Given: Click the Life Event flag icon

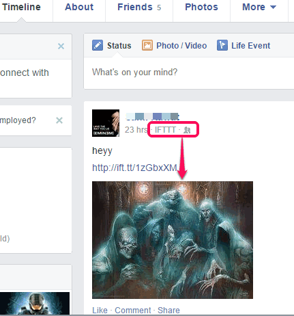Looking at the screenshot, I should coord(222,45).
